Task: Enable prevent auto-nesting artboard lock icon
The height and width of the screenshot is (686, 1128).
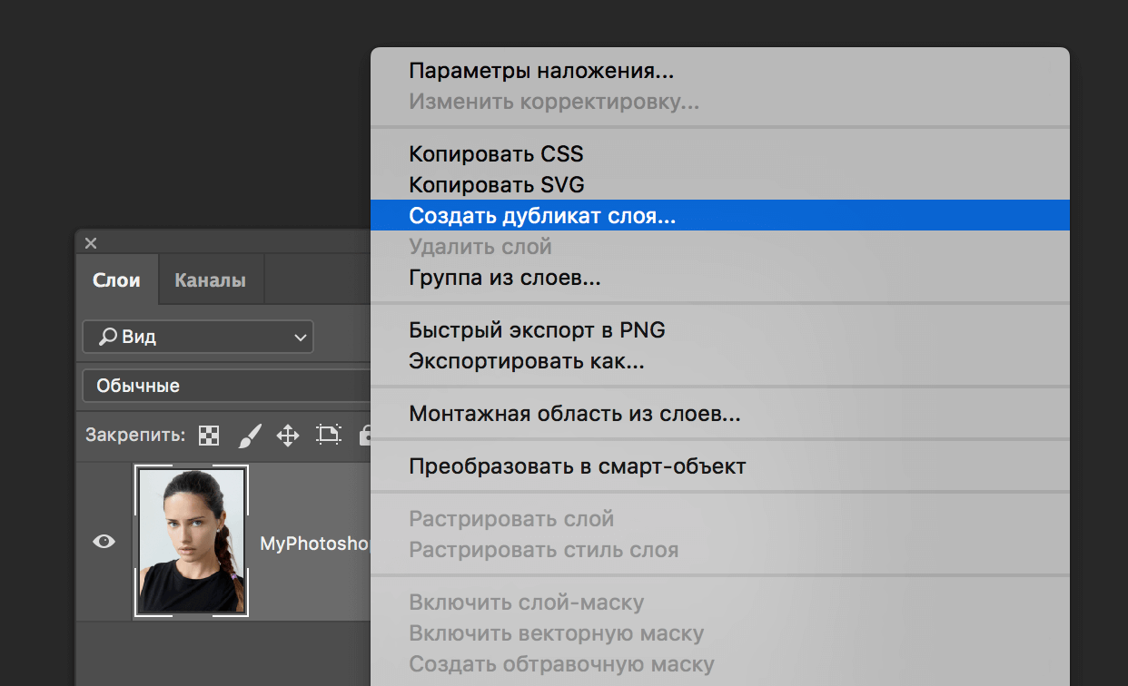Action: pos(329,435)
